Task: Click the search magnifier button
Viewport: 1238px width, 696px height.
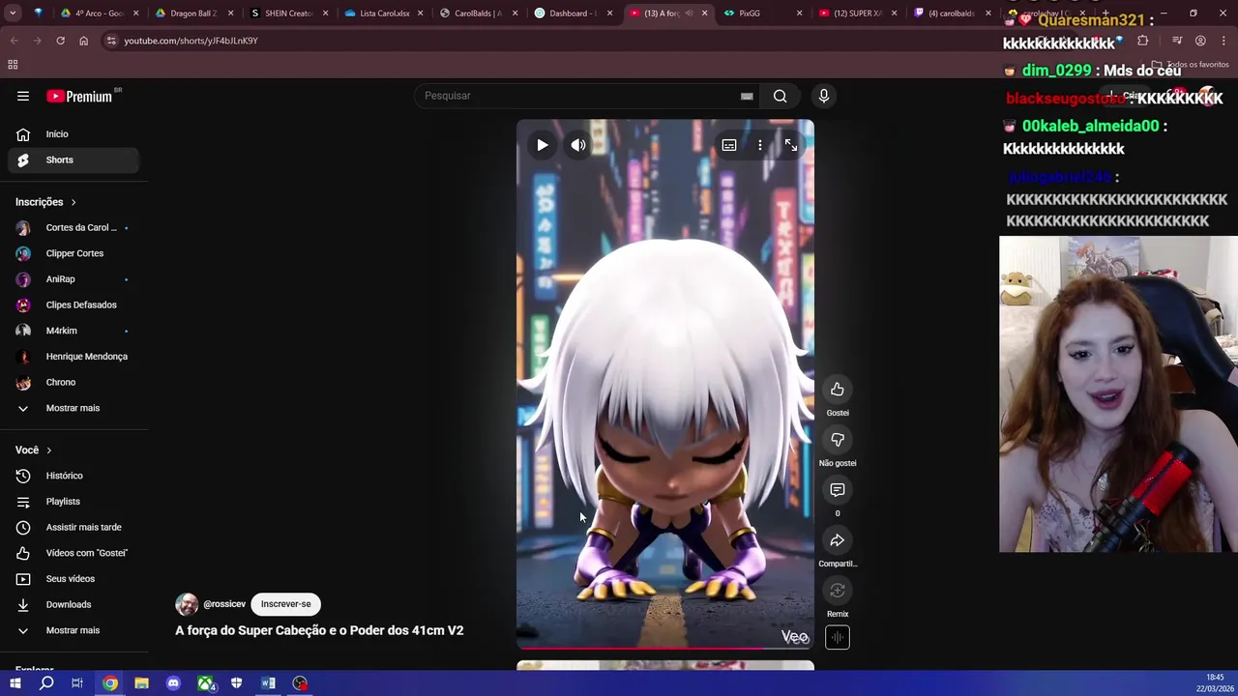Action: point(780,96)
